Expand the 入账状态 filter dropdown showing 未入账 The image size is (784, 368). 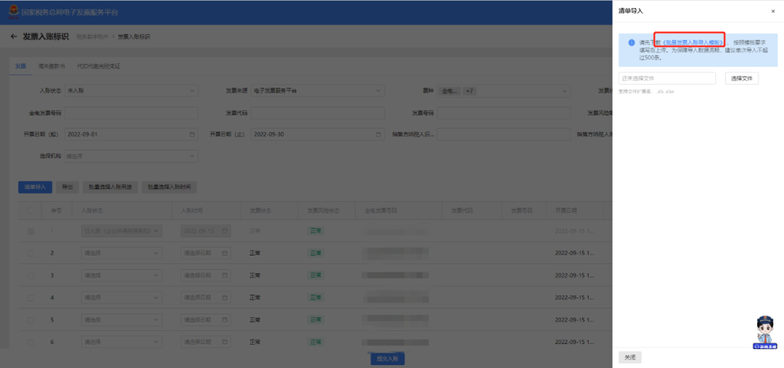[x=131, y=91]
